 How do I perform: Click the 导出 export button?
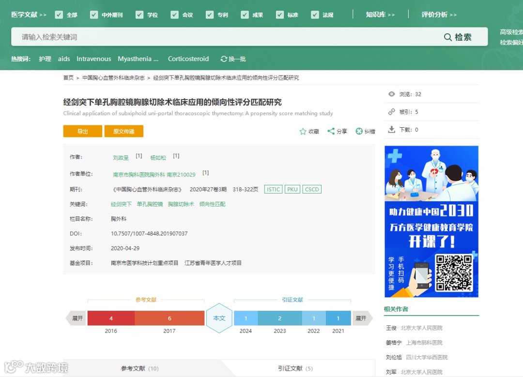click(x=82, y=131)
